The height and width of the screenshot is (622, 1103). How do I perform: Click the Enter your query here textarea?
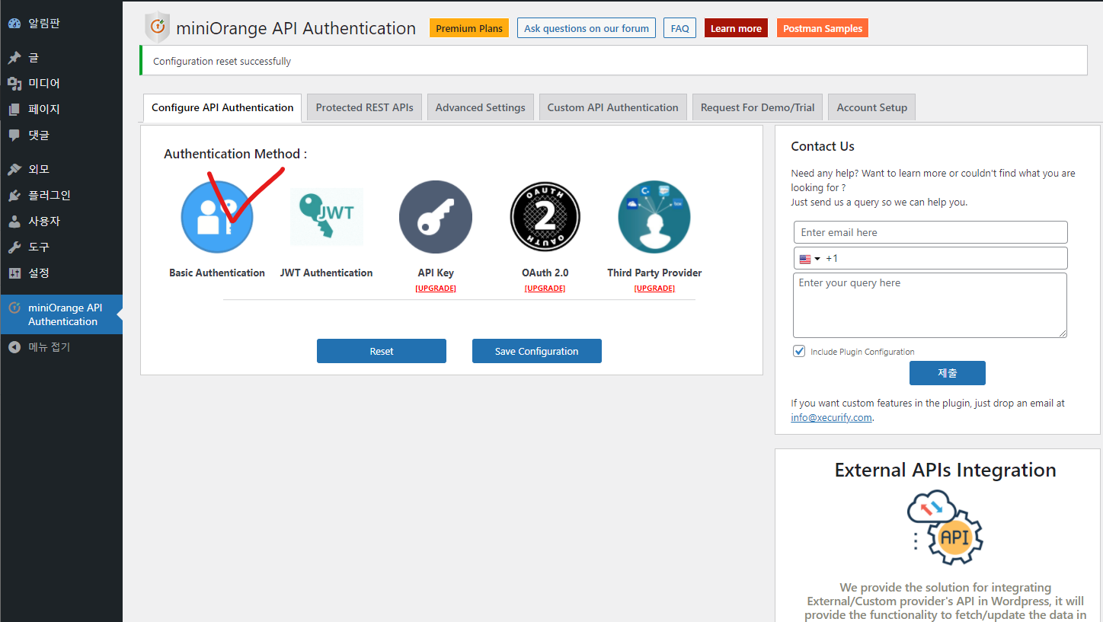[930, 305]
